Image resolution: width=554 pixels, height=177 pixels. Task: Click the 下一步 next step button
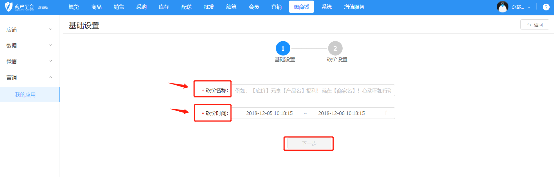tap(309, 143)
